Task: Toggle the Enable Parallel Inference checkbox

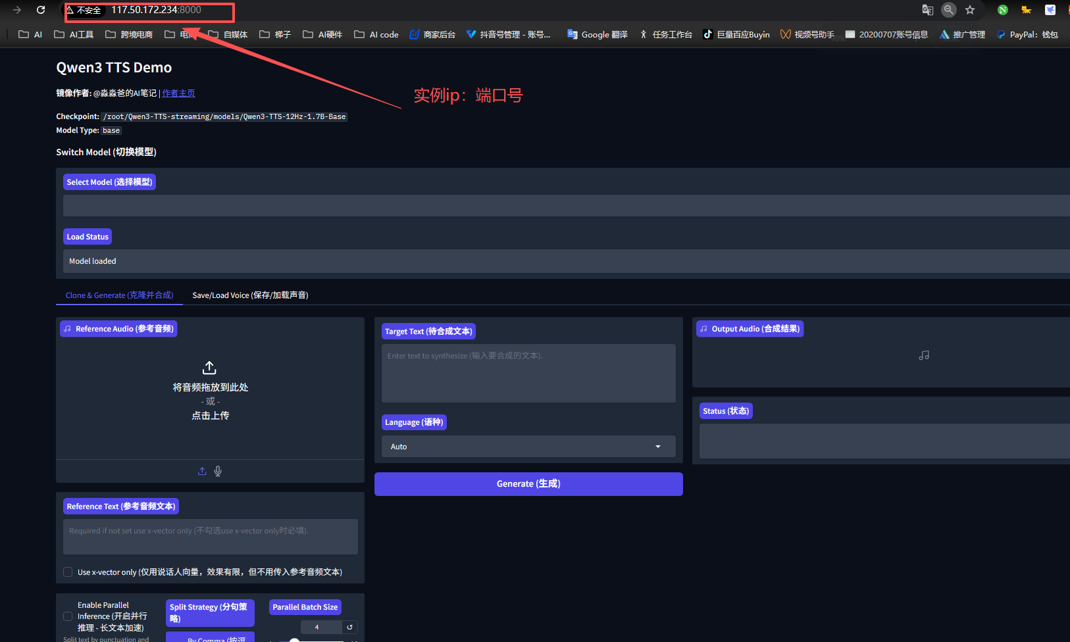Action: click(x=68, y=616)
